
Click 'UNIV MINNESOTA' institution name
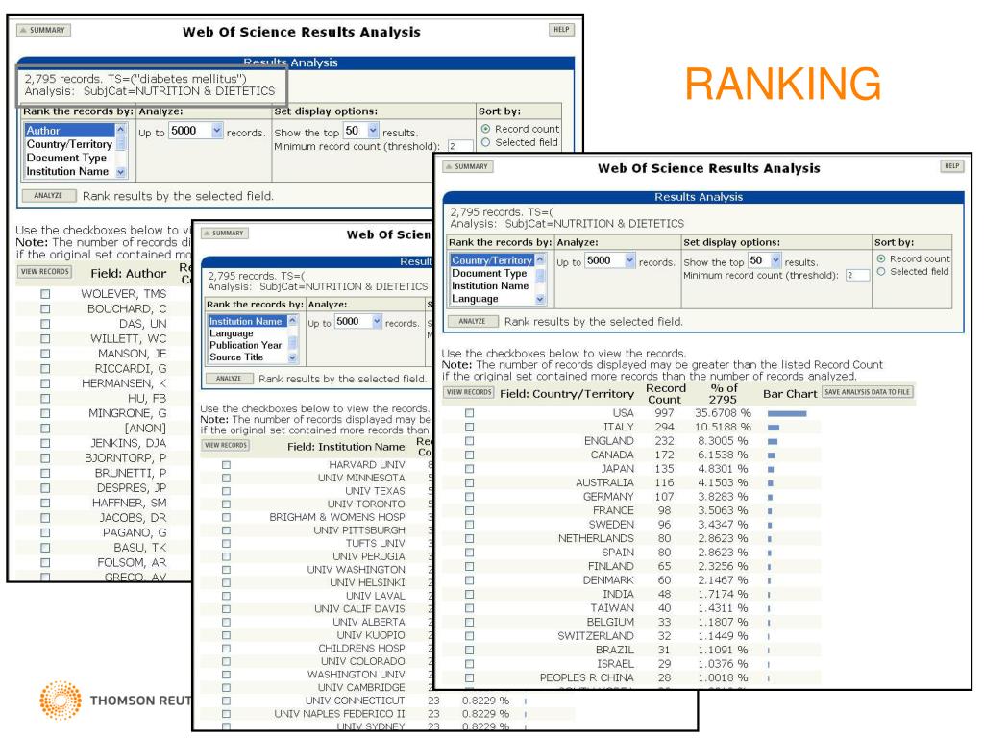click(361, 479)
